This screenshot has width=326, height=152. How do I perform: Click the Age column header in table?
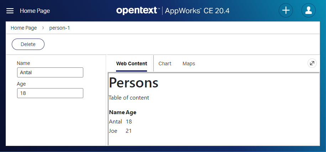[x=131, y=112]
